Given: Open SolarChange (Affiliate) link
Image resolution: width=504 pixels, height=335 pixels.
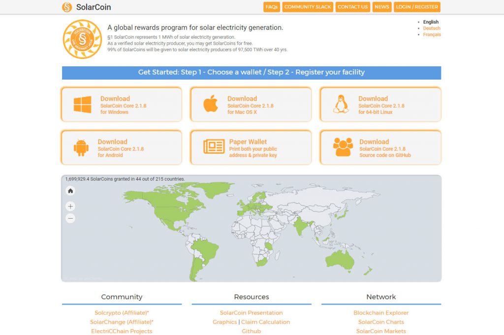Looking at the screenshot, I should [x=122, y=322].
